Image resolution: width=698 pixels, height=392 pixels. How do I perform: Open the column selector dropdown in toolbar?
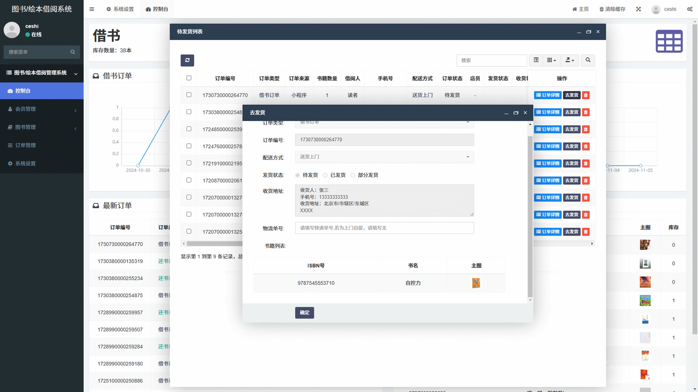tap(552, 60)
